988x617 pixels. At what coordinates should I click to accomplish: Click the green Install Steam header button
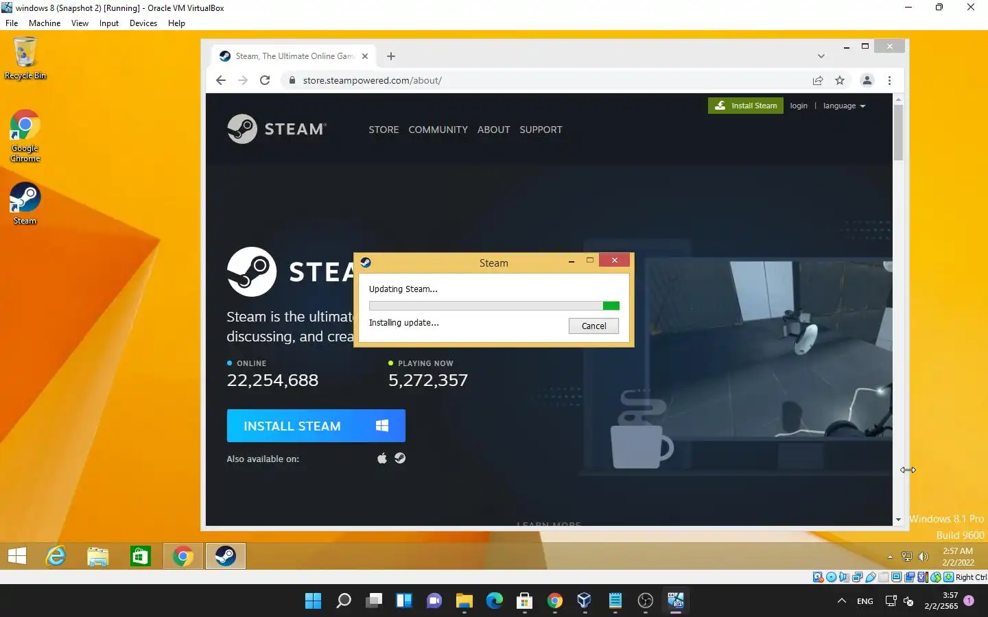pos(746,106)
